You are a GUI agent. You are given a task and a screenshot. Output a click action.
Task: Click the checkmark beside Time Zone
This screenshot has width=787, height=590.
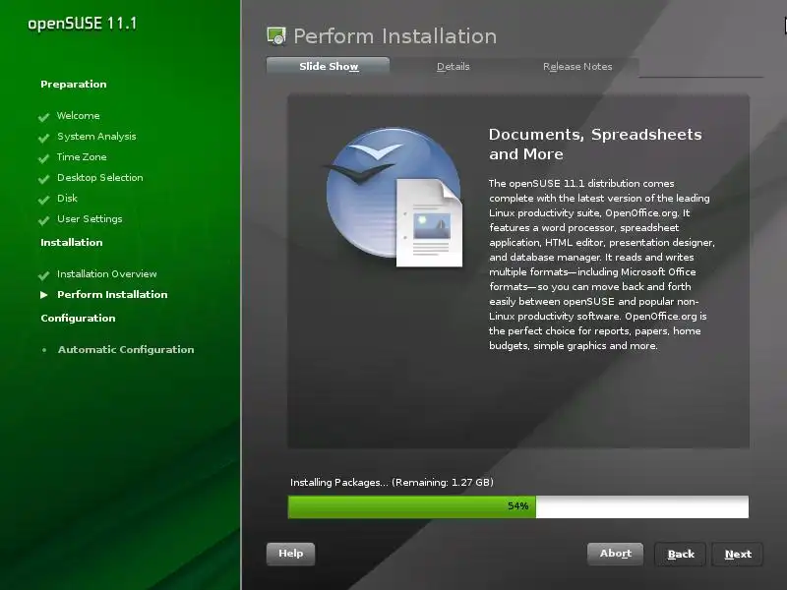43,158
